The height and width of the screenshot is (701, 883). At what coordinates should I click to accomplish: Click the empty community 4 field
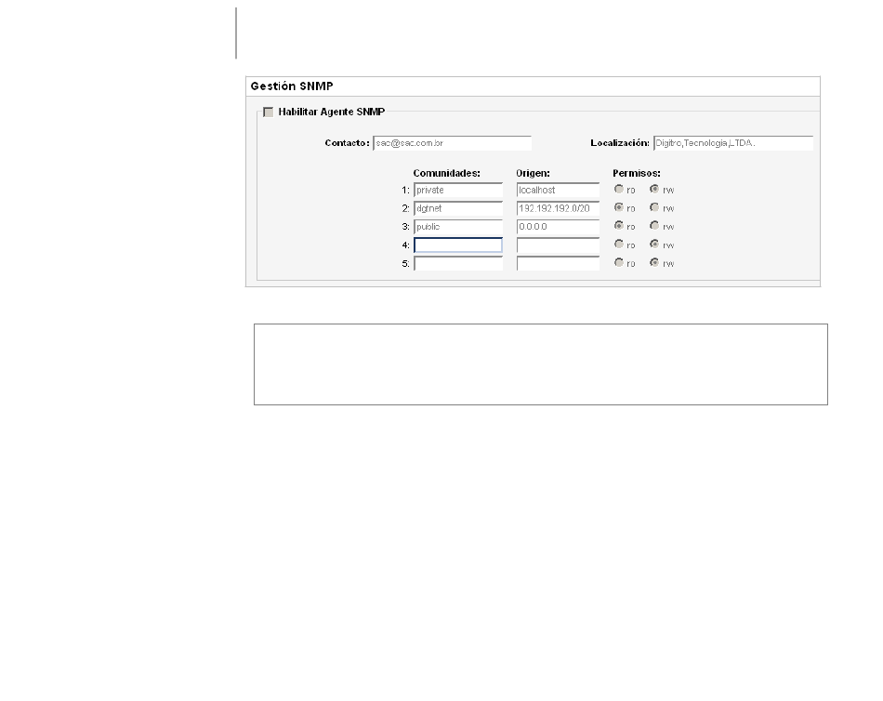click(x=458, y=245)
